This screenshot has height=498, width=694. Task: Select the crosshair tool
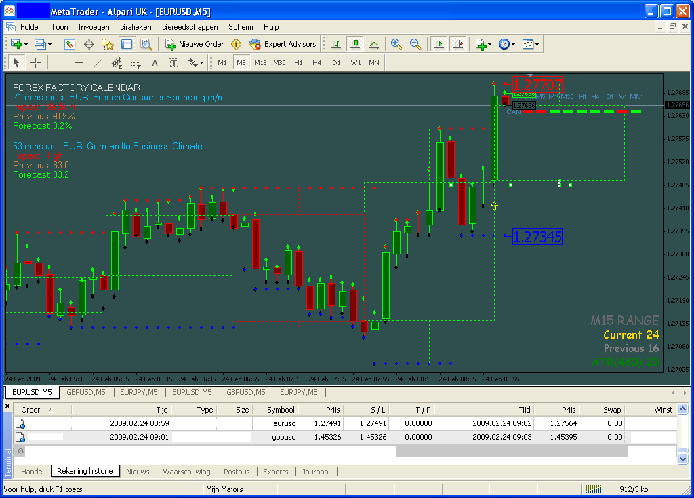pyautogui.click(x=35, y=63)
